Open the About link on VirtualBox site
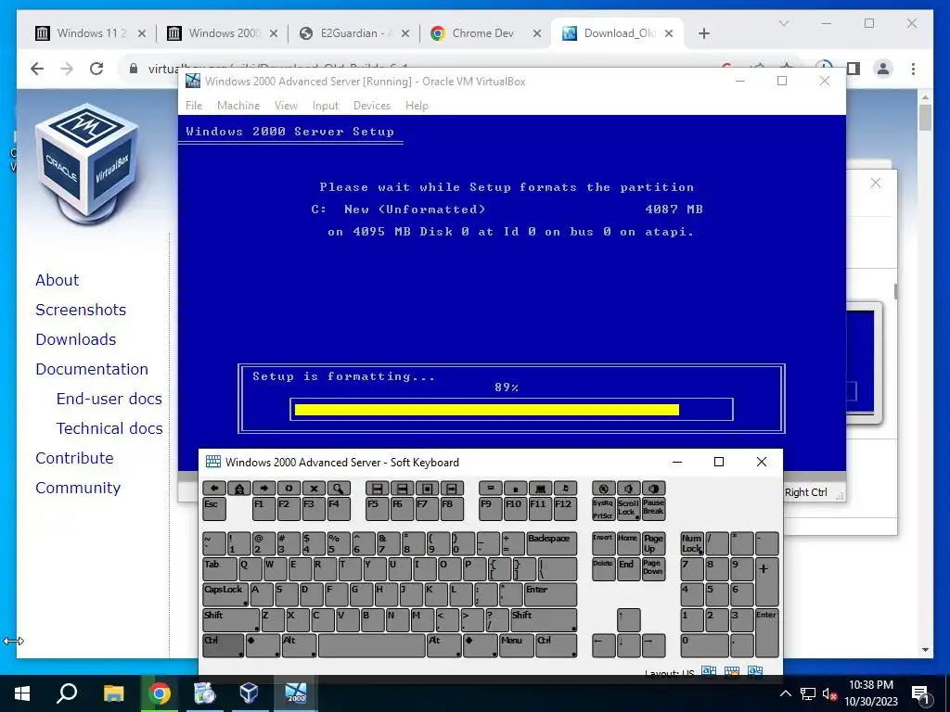The image size is (950, 712). [57, 280]
